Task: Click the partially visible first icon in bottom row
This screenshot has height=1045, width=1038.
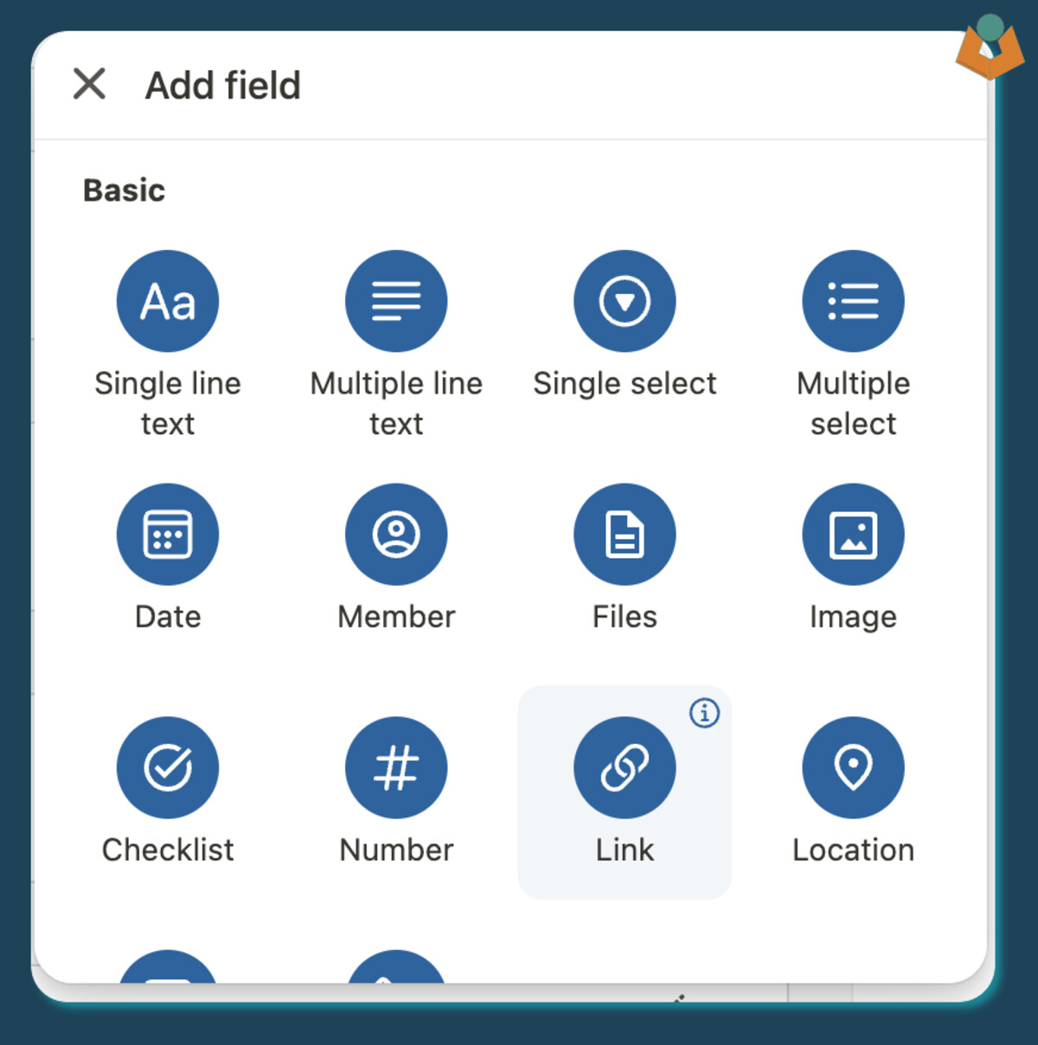Action: coord(168,967)
